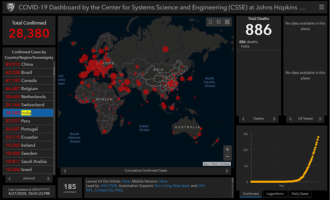The width and height of the screenshot is (330, 200).
Task: Open the Lancet article Here link
Action: [x=126, y=181]
